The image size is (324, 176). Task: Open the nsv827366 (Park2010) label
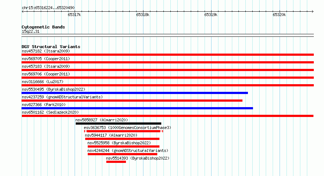point(44,105)
